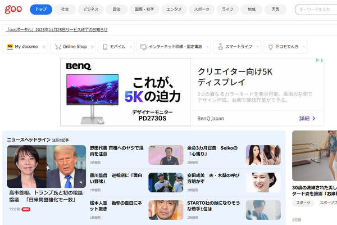The height and width of the screenshot is (225, 337).
Task: Open the gooポータル service end notice link
Action: click(57, 30)
